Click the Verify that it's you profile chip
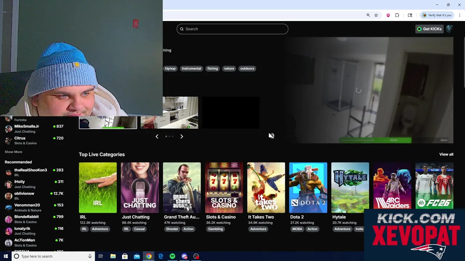Image resolution: width=465 pixels, height=261 pixels. [437, 15]
